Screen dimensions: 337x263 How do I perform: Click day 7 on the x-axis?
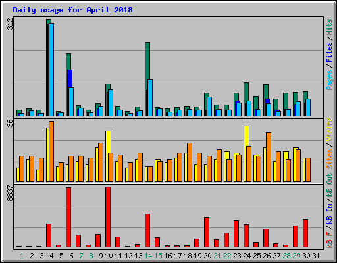[x=81, y=256]
